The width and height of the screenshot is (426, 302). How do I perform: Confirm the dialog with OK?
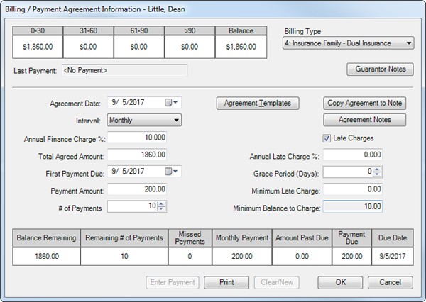(340, 282)
